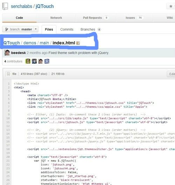
Task: Click the jQuery un-comment instruction comment
Action: pos(86,130)
